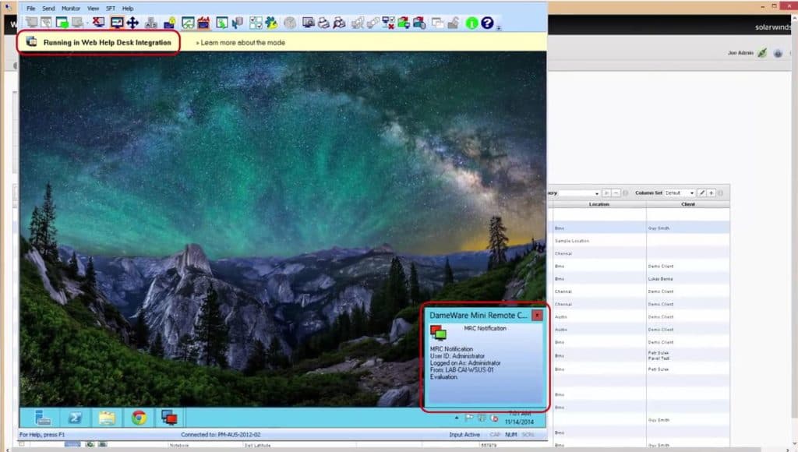Viewport: 798px width, 452px height.
Task: Click the green glasses view-only toolbar icon
Action: click(x=188, y=23)
